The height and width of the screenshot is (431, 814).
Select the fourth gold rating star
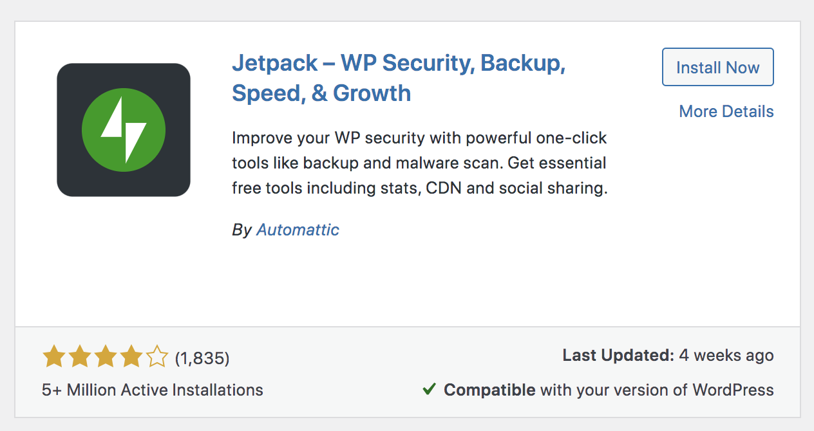tap(131, 356)
